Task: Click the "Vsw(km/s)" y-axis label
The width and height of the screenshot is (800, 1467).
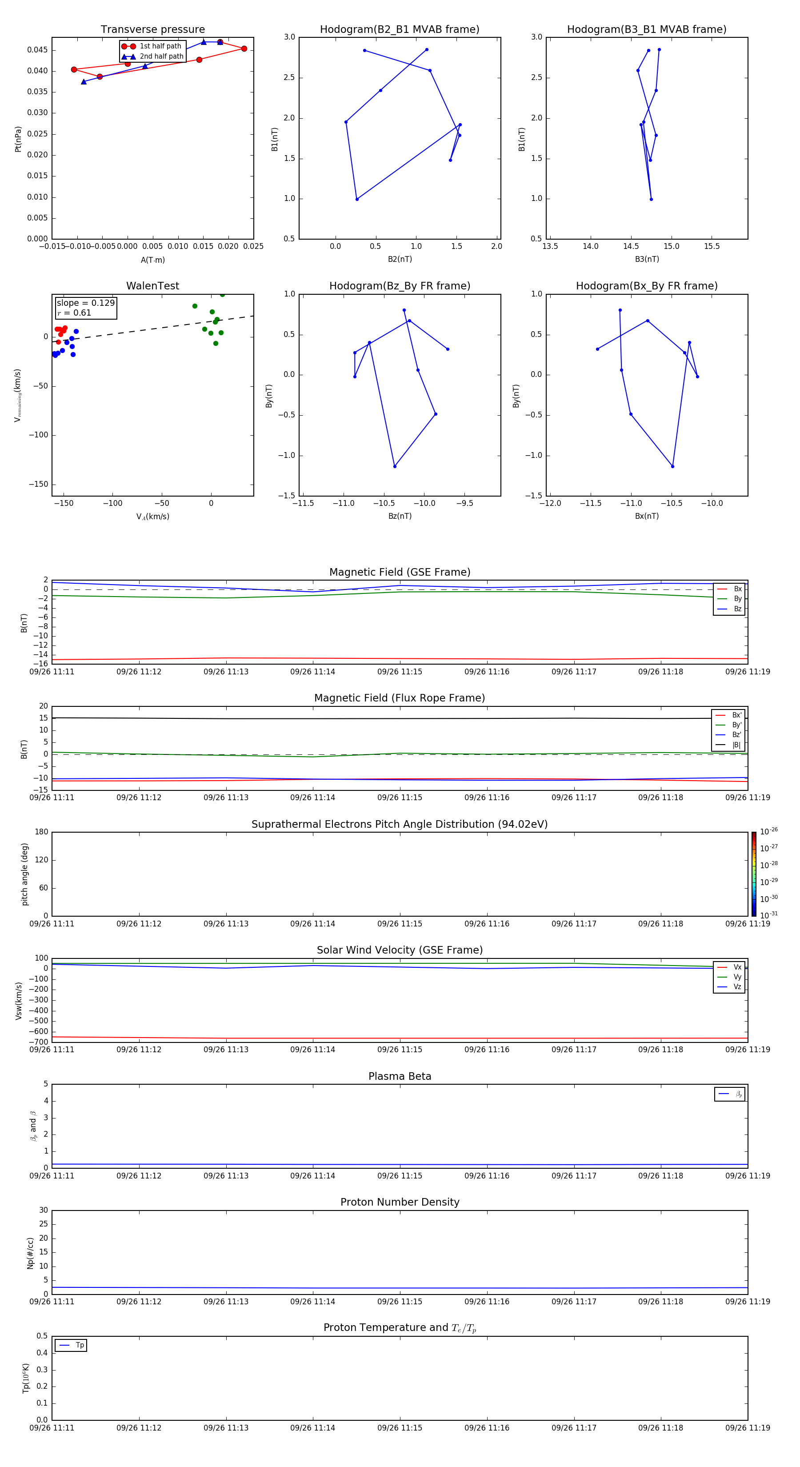Action: point(19,1001)
